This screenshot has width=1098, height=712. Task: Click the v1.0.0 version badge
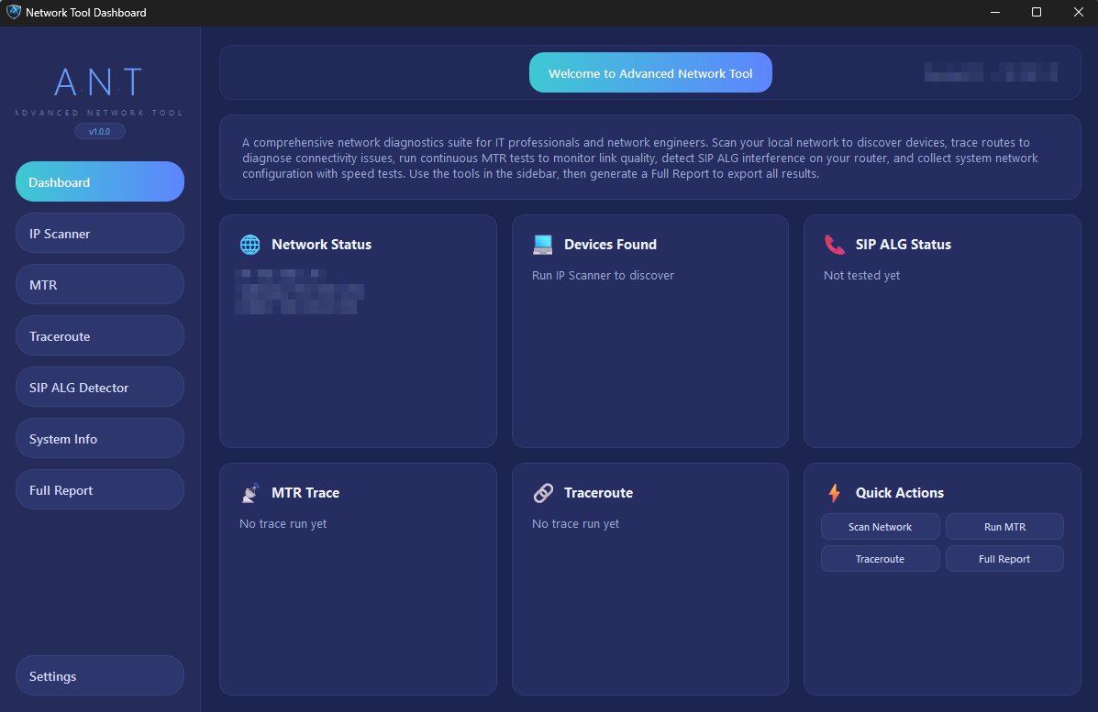tap(99, 130)
